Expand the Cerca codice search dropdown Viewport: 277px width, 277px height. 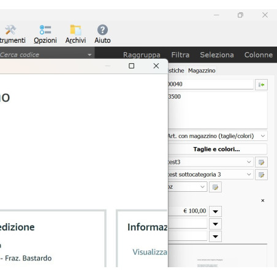pos(89,55)
